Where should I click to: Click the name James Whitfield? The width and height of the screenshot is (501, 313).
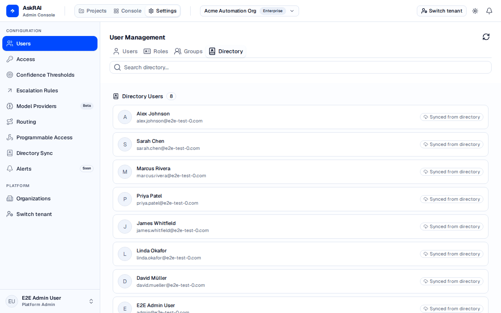coord(156,223)
